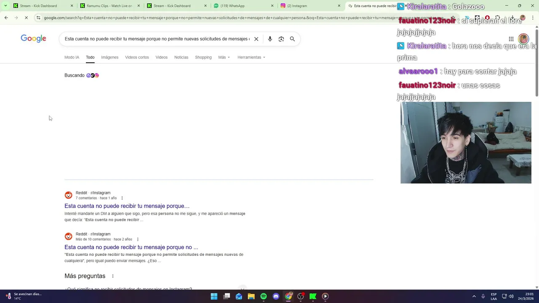Click Reddit favicon of the 2 años result

click(68, 237)
